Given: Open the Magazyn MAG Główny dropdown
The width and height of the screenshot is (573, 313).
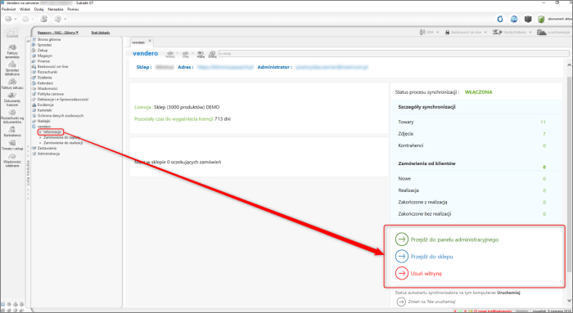Looking at the screenshot, I should [x=58, y=33].
